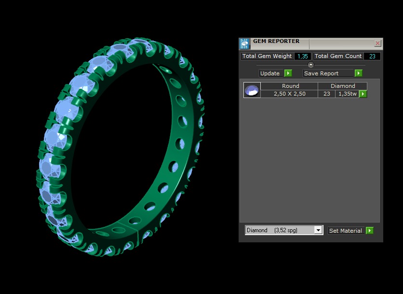Click the Total Gem Count value 23
This screenshot has height=294, width=403.
372,56
